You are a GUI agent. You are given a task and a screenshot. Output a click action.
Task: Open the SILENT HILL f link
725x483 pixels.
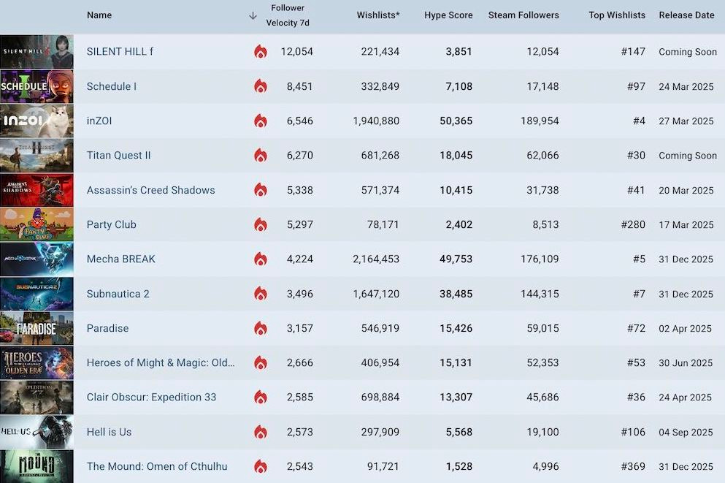pyautogui.click(x=120, y=51)
